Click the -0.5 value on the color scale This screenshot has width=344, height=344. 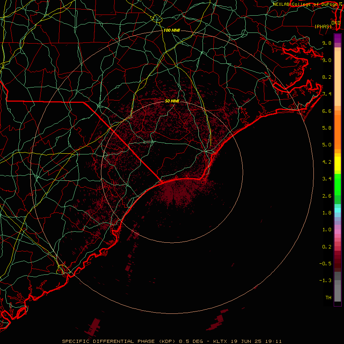[325, 264]
